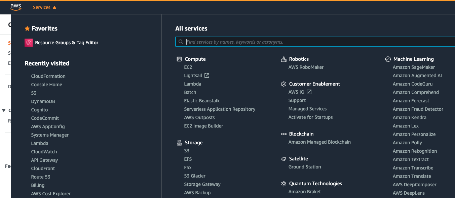Open Elastic Beanstalk
This screenshot has height=198, width=455.
tap(202, 101)
